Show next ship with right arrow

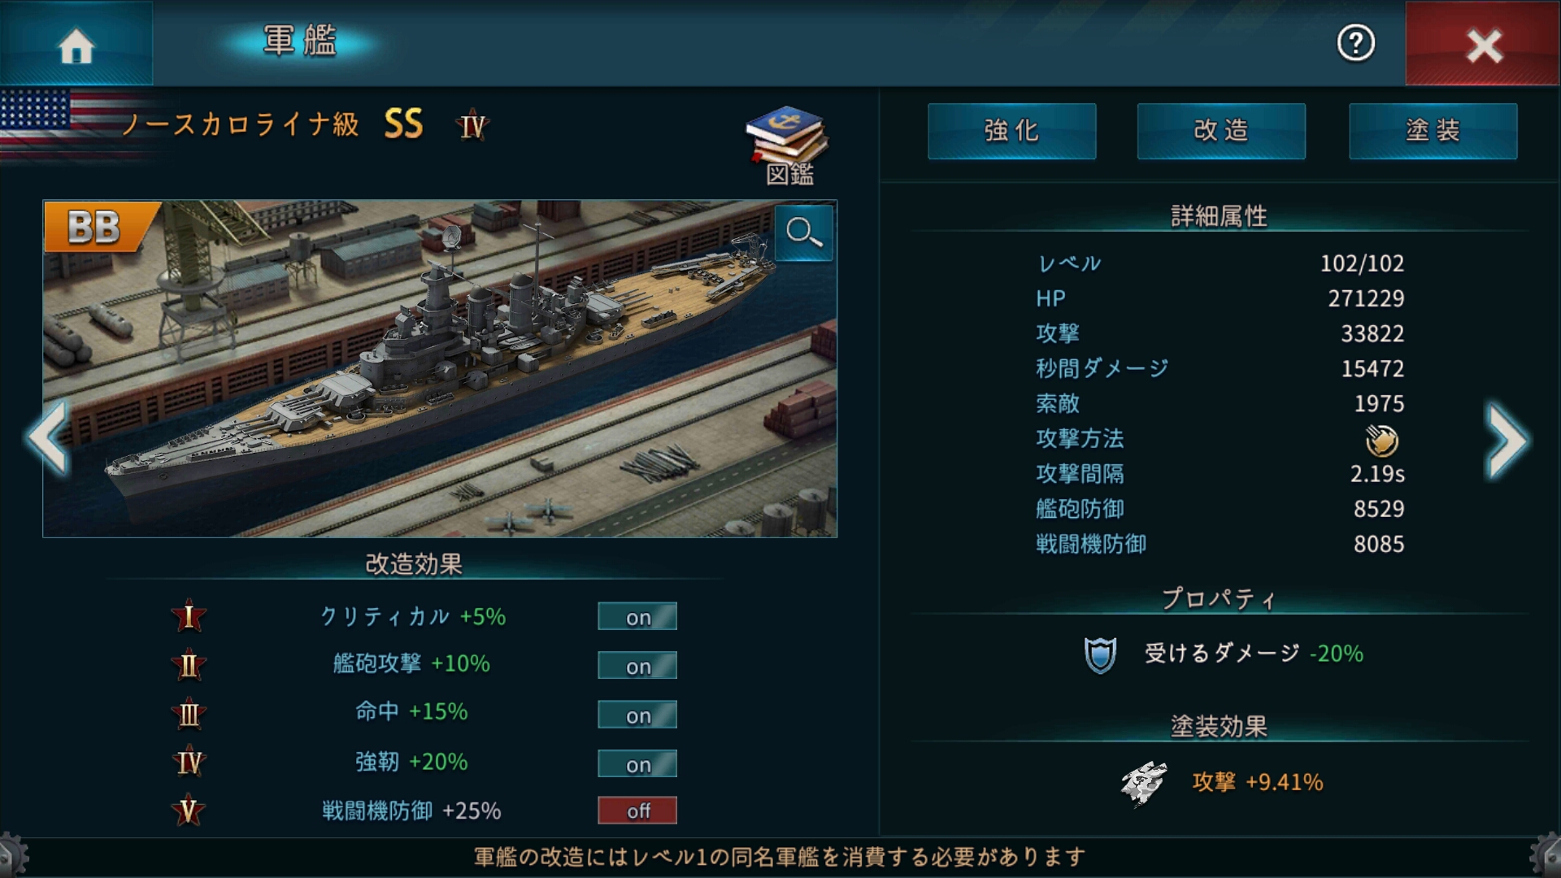click(x=1507, y=440)
